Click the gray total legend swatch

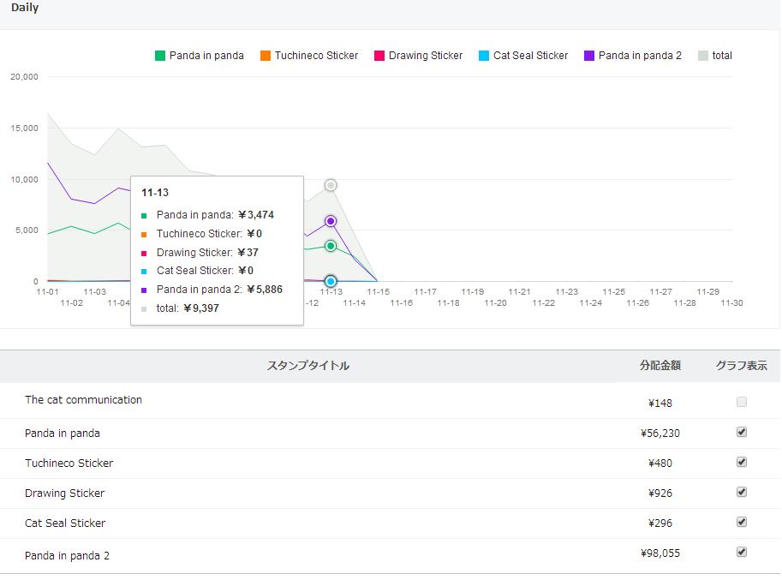pyautogui.click(x=703, y=56)
